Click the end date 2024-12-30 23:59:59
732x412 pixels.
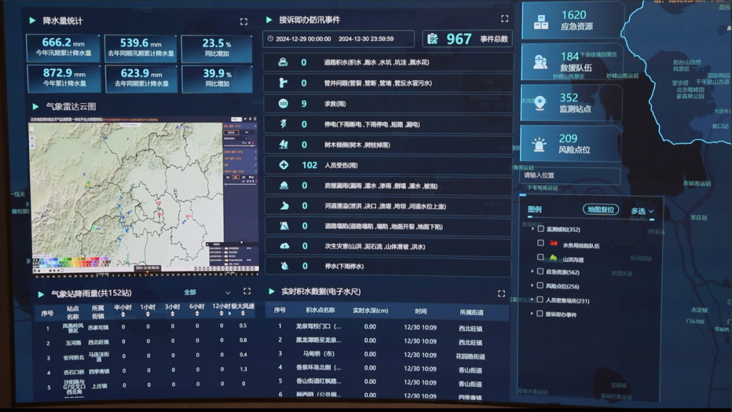(366, 39)
